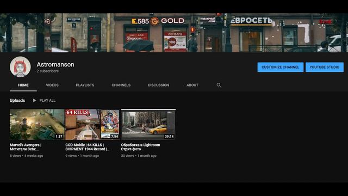Click the 39:14 duration badge

point(169,137)
